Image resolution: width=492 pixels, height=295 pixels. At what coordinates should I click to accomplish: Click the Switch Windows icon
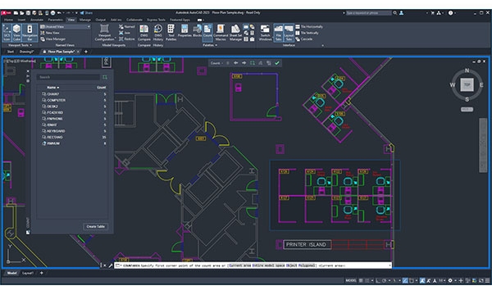265,33
